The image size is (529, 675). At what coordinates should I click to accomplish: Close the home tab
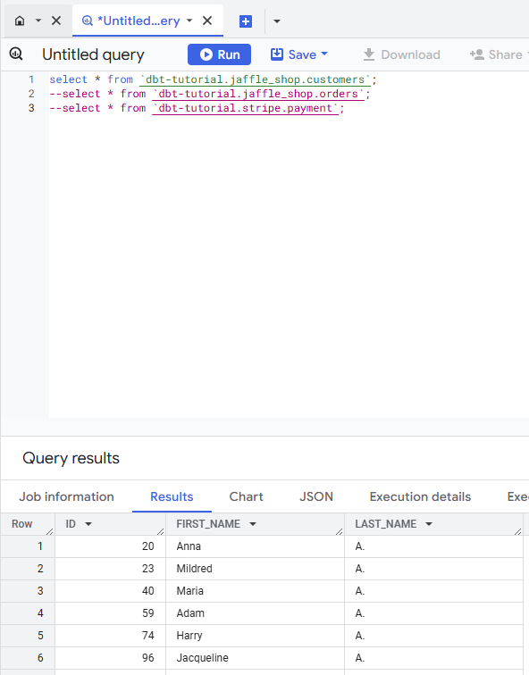pyautogui.click(x=56, y=21)
